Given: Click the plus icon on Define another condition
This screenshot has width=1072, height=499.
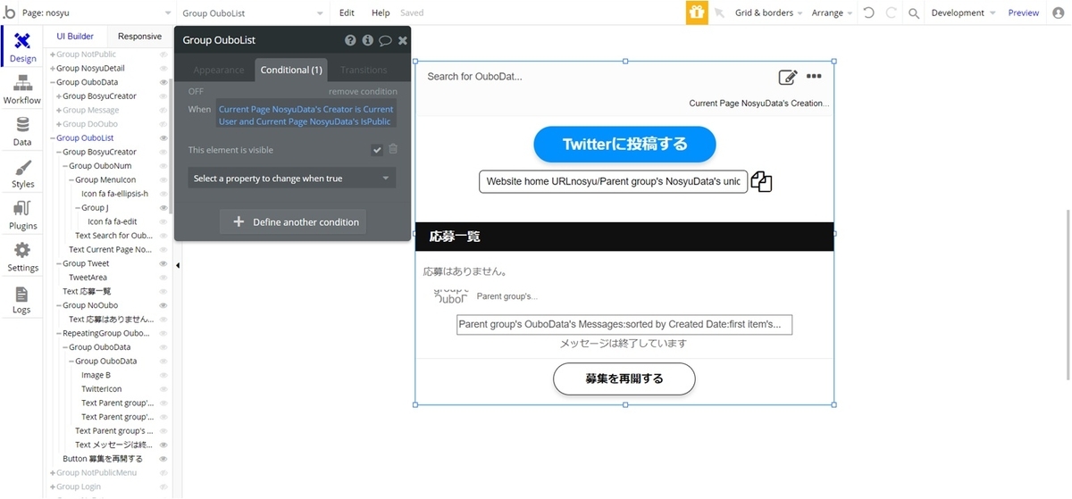Looking at the screenshot, I should [x=239, y=221].
